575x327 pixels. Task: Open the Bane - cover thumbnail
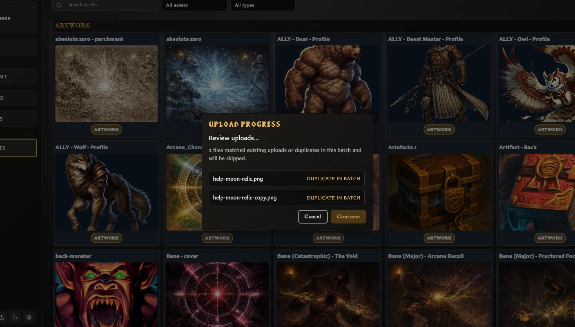(217, 294)
